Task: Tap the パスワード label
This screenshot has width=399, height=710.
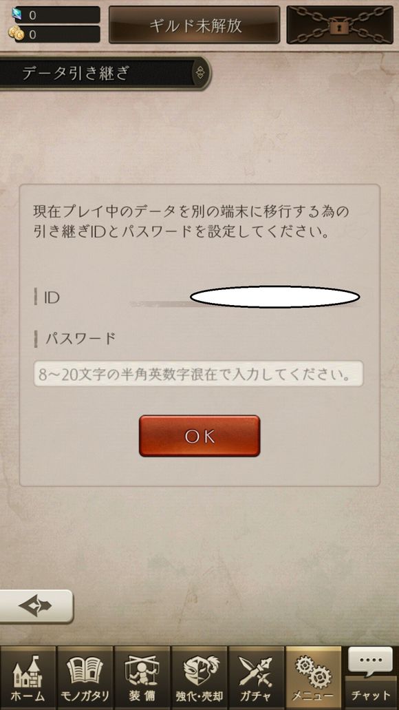Action: (x=80, y=338)
